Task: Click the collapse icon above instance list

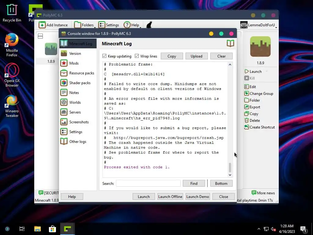Action: [x=40, y=36]
